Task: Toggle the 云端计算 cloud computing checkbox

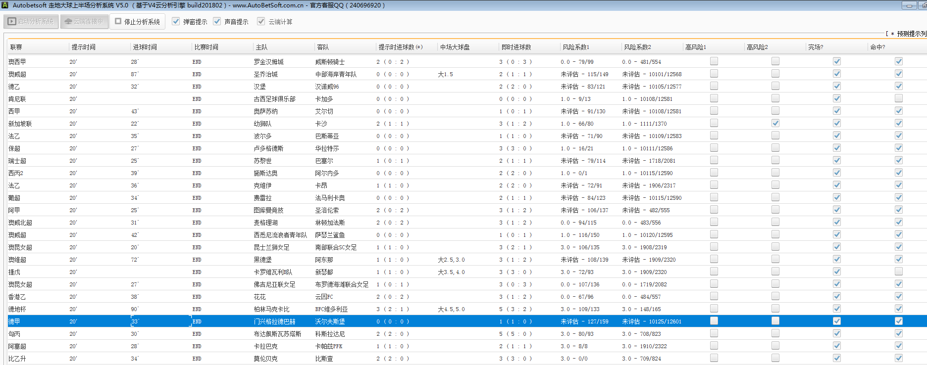Action: point(261,22)
